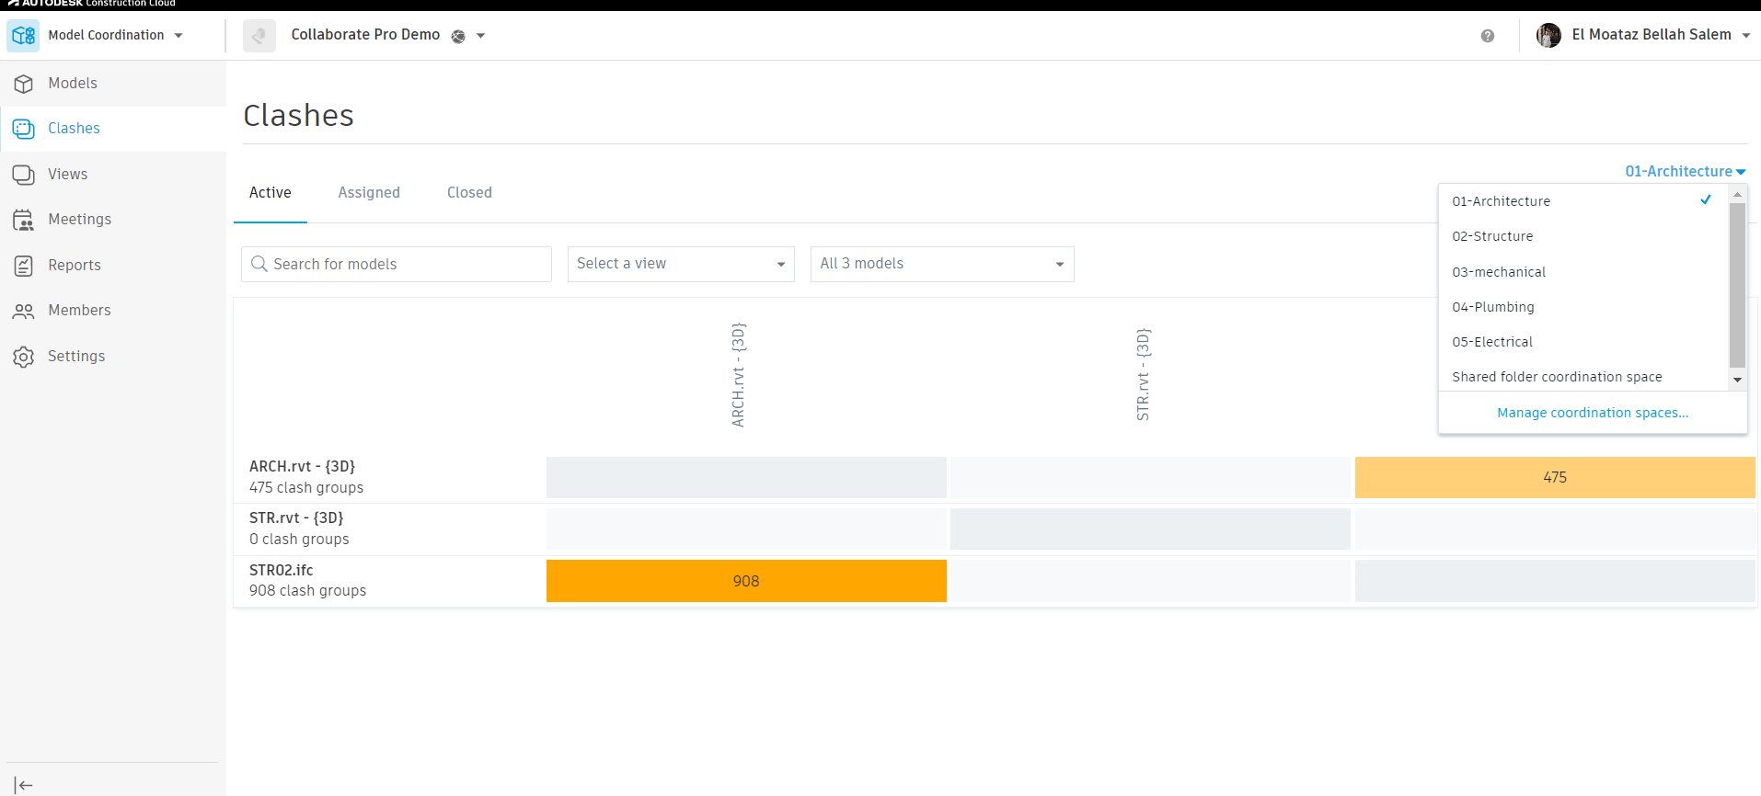Click the Model Coordination module icon
Image resolution: width=1761 pixels, height=796 pixels.
click(x=23, y=35)
